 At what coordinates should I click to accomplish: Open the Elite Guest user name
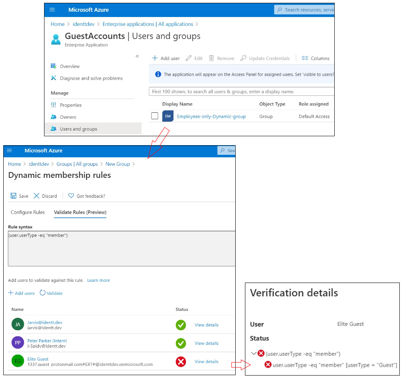[x=38, y=359]
